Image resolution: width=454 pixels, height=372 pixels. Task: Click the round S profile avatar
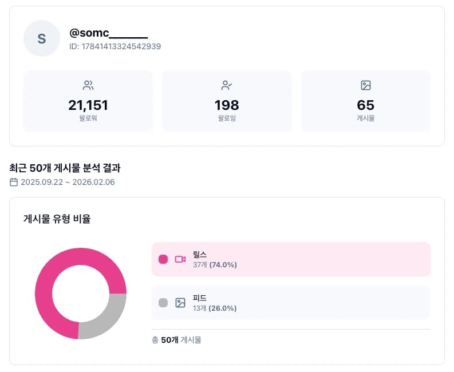point(41,38)
